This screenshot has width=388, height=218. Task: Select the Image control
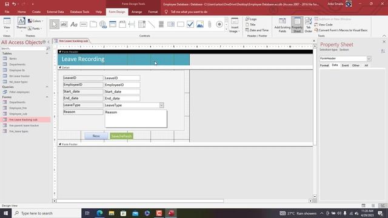coord(200,24)
